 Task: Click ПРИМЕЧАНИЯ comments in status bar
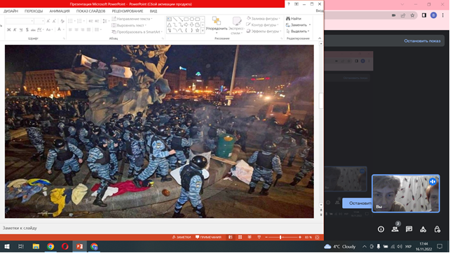[208, 237]
